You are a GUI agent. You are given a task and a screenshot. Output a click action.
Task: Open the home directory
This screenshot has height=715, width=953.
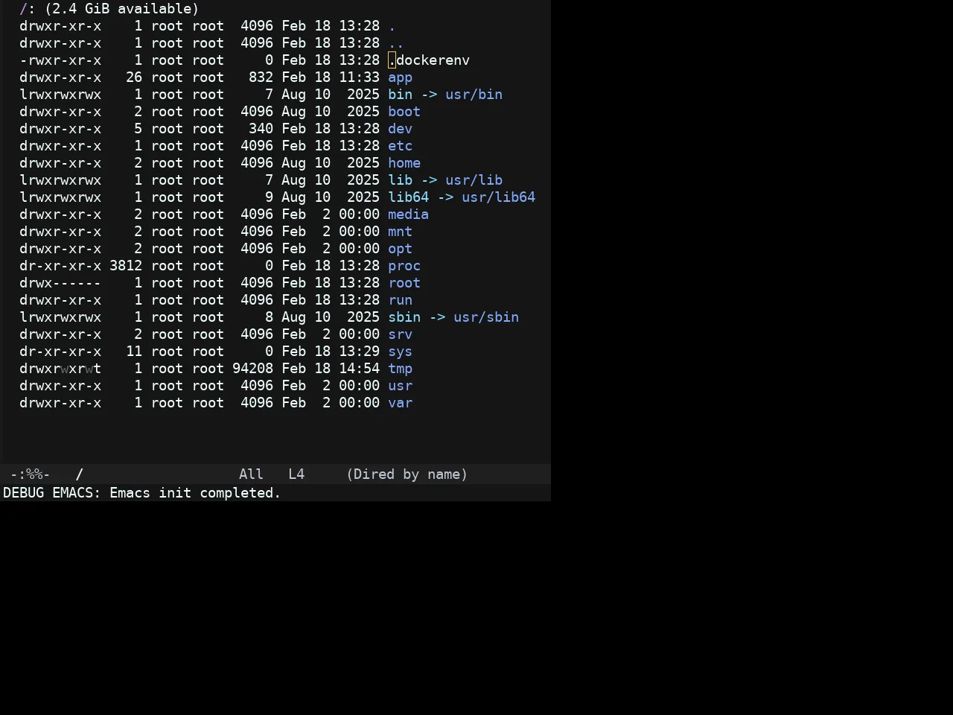point(404,163)
